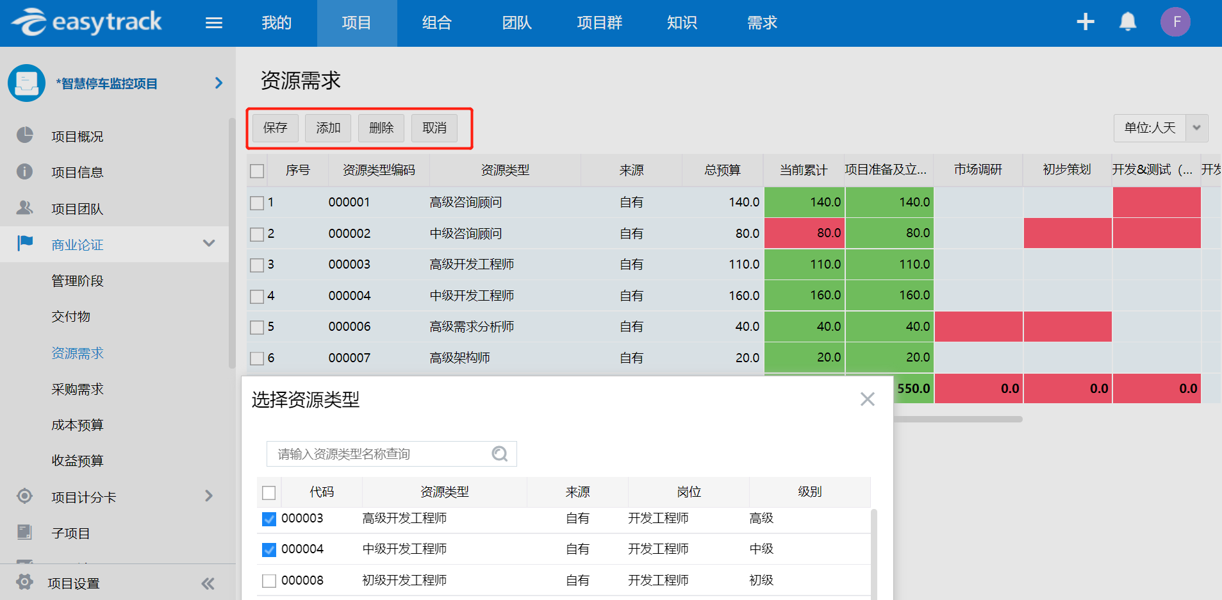Close the 选择资源类型 dialog

click(867, 399)
